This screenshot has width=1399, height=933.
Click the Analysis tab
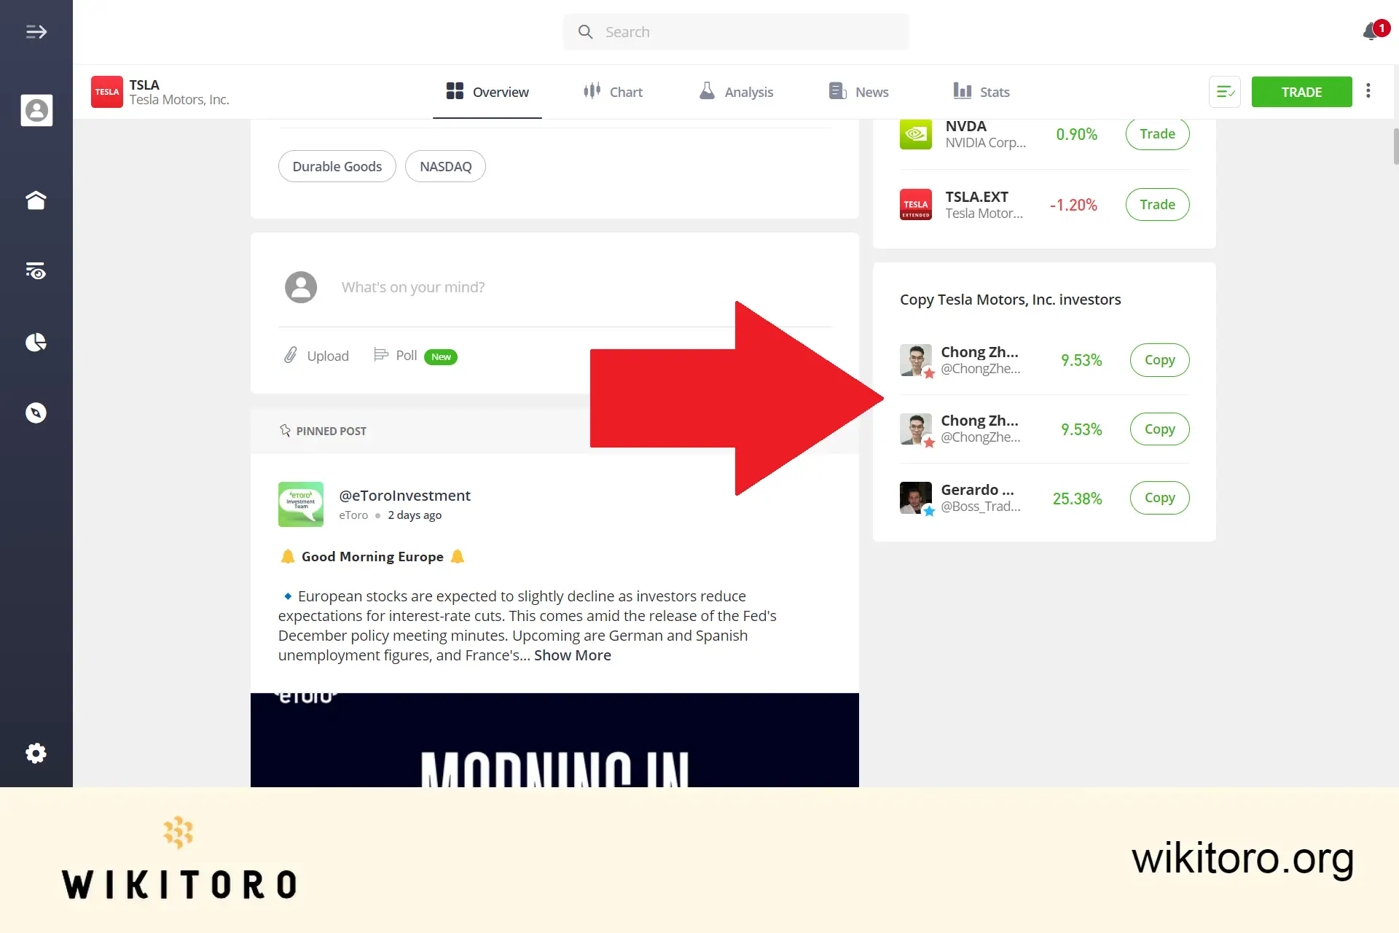point(735,92)
